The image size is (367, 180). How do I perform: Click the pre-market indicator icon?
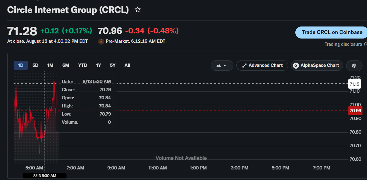101,41
